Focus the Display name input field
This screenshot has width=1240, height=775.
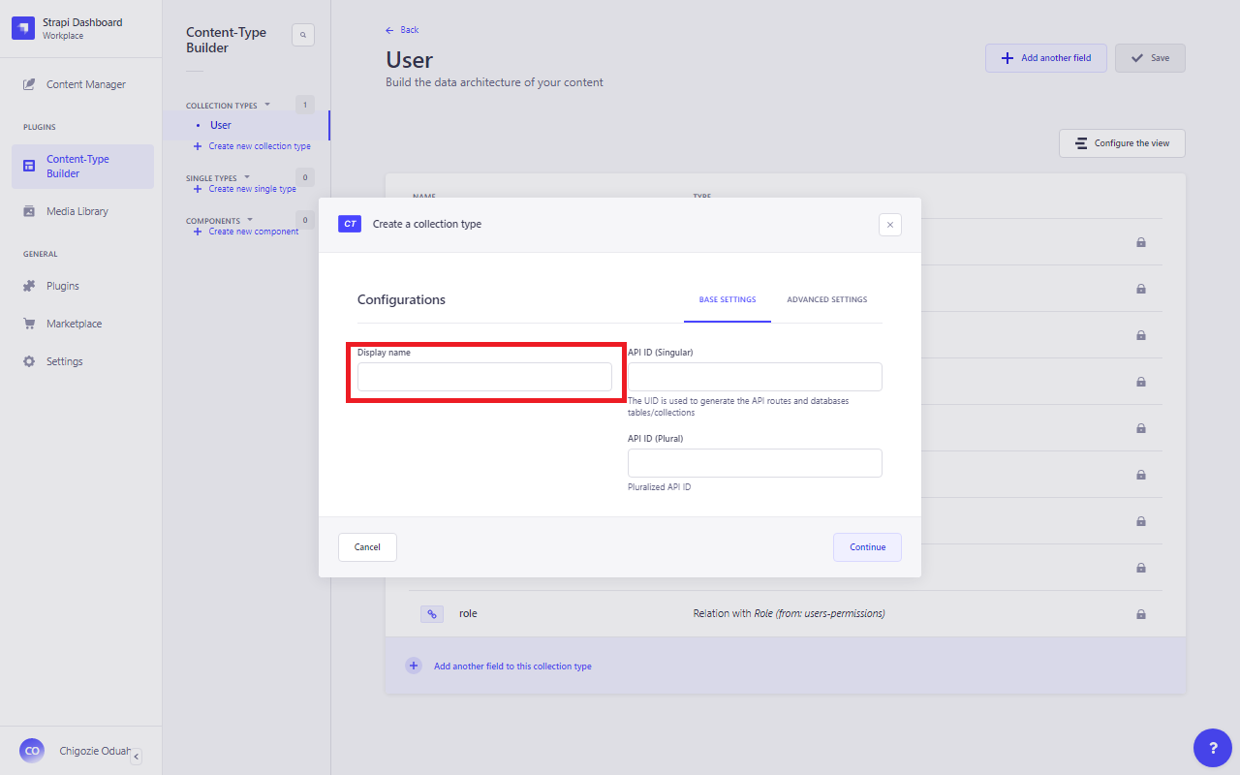pyautogui.click(x=484, y=377)
